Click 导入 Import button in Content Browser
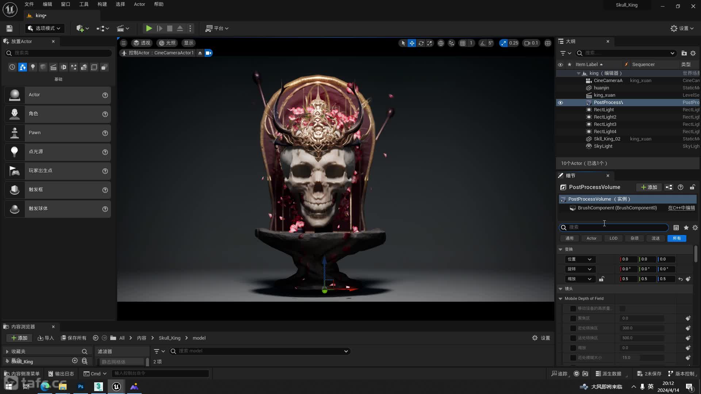Screen dimensions: 701x394 pyautogui.click(x=46, y=338)
